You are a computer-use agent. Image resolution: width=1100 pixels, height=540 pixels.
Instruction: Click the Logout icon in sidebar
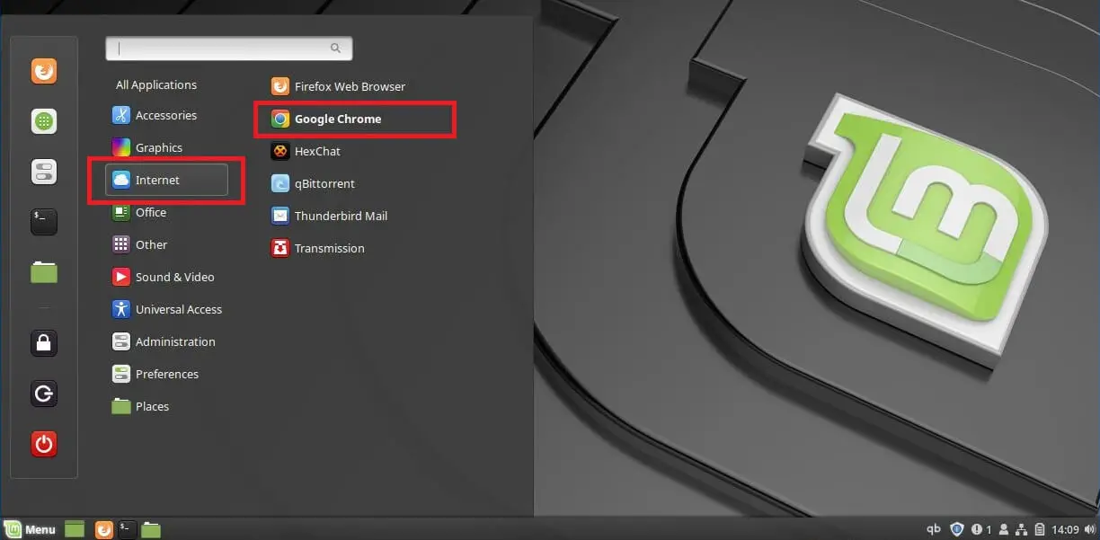(x=44, y=393)
